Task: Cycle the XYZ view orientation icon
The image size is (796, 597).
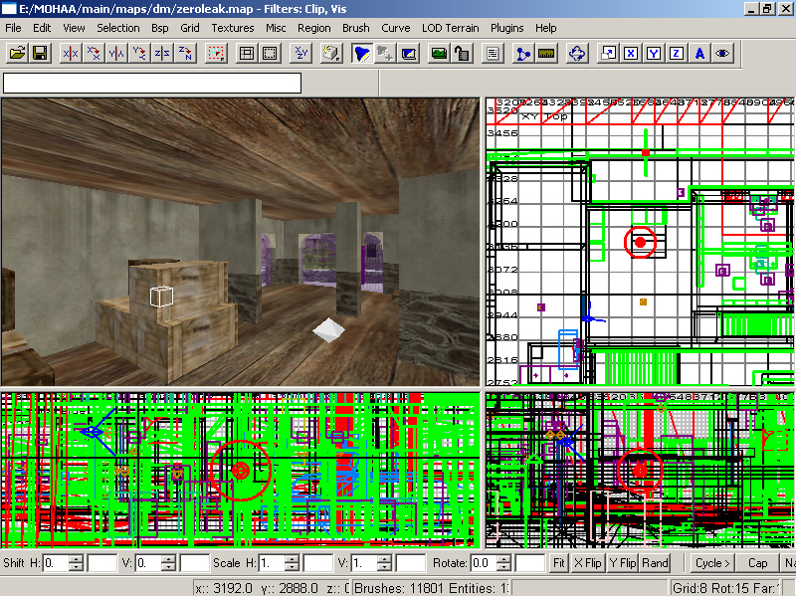Action: click(301, 53)
